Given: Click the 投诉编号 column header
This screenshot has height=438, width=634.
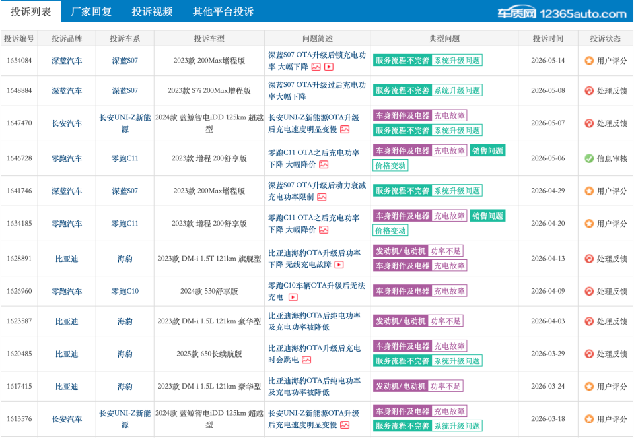Looking at the screenshot, I should click(x=19, y=38).
